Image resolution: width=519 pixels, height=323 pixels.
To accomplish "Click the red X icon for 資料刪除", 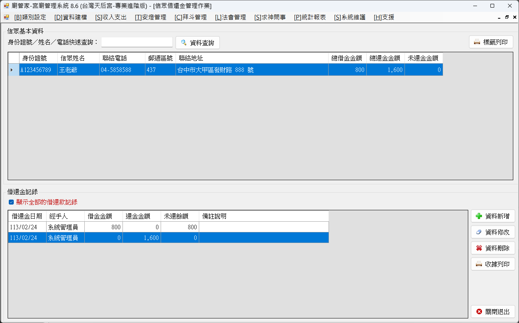I will click(479, 248).
